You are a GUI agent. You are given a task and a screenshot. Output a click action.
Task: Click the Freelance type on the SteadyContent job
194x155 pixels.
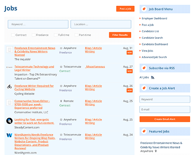(x=65, y=124)
